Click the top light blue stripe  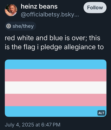coord(55,64)
